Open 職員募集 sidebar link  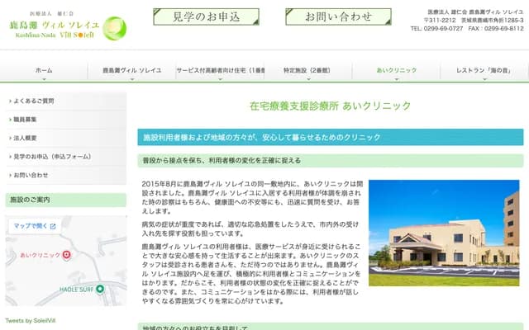pyautogui.click(x=66, y=120)
